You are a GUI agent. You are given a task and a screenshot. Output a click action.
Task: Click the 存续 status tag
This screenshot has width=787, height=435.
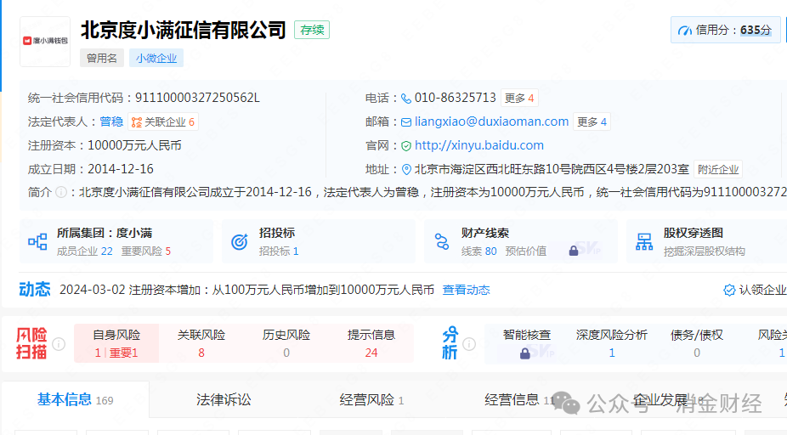312,30
